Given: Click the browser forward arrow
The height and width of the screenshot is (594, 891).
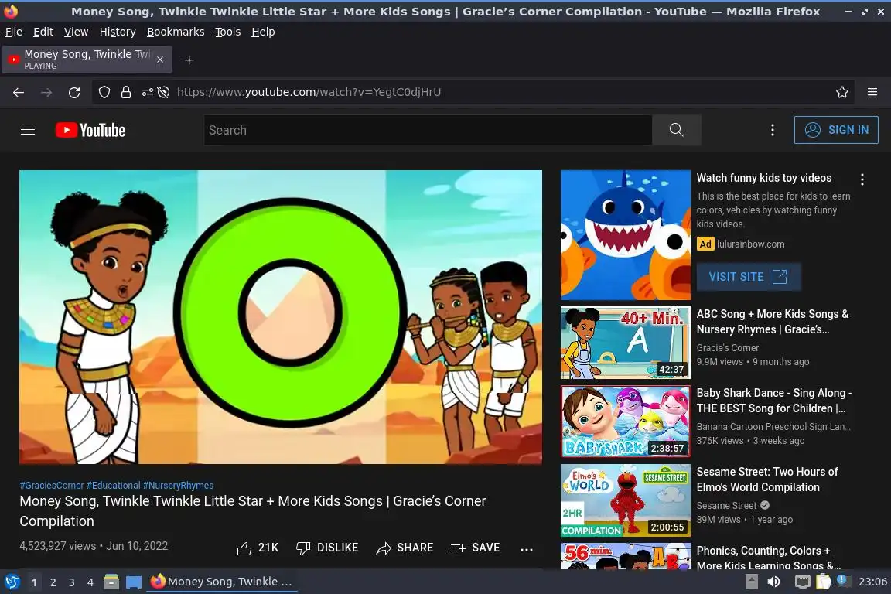Looking at the screenshot, I should click(x=46, y=92).
